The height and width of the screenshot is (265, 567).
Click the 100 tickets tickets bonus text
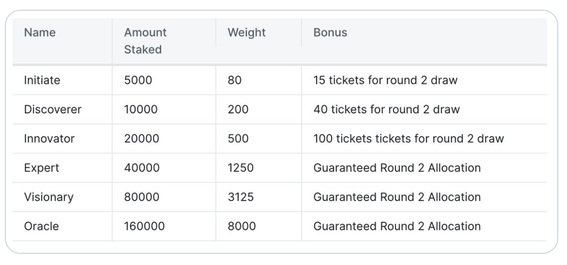(409, 138)
